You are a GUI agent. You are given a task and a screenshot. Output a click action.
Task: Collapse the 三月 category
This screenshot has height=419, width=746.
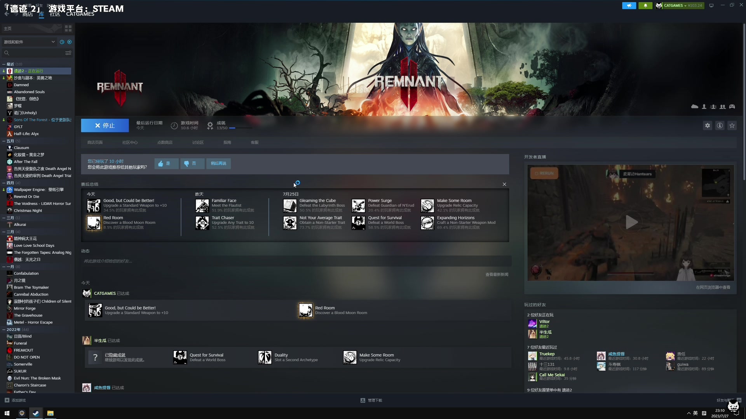4,218
